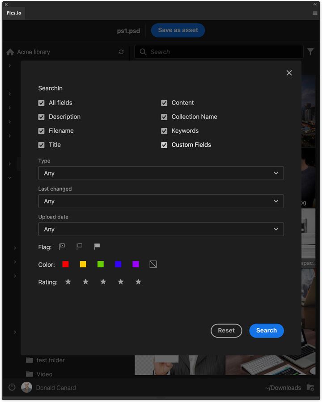This screenshot has height=402, width=322.
Task: Uncheck the Collection Name checkbox
Action: (x=164, y=117)
